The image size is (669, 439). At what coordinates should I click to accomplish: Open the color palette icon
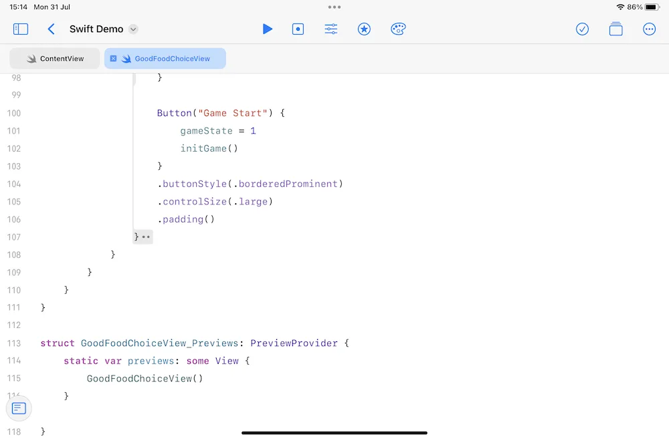click(397, 29)
